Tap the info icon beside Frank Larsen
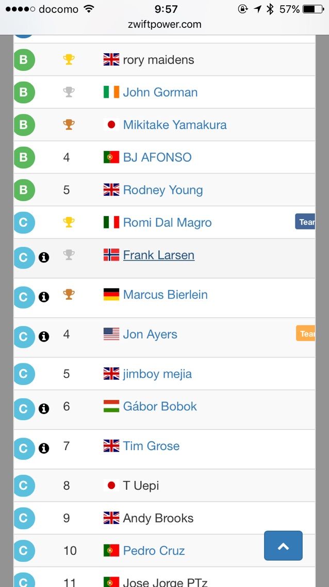Screen dimensions: 329x587 click(x=44, y=257)
